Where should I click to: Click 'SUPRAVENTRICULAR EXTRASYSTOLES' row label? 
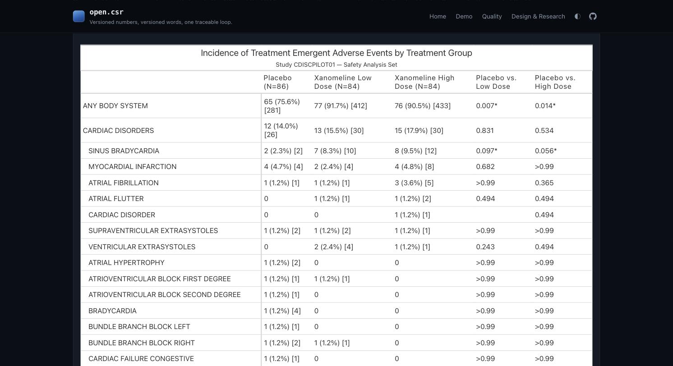click(153, 231)
